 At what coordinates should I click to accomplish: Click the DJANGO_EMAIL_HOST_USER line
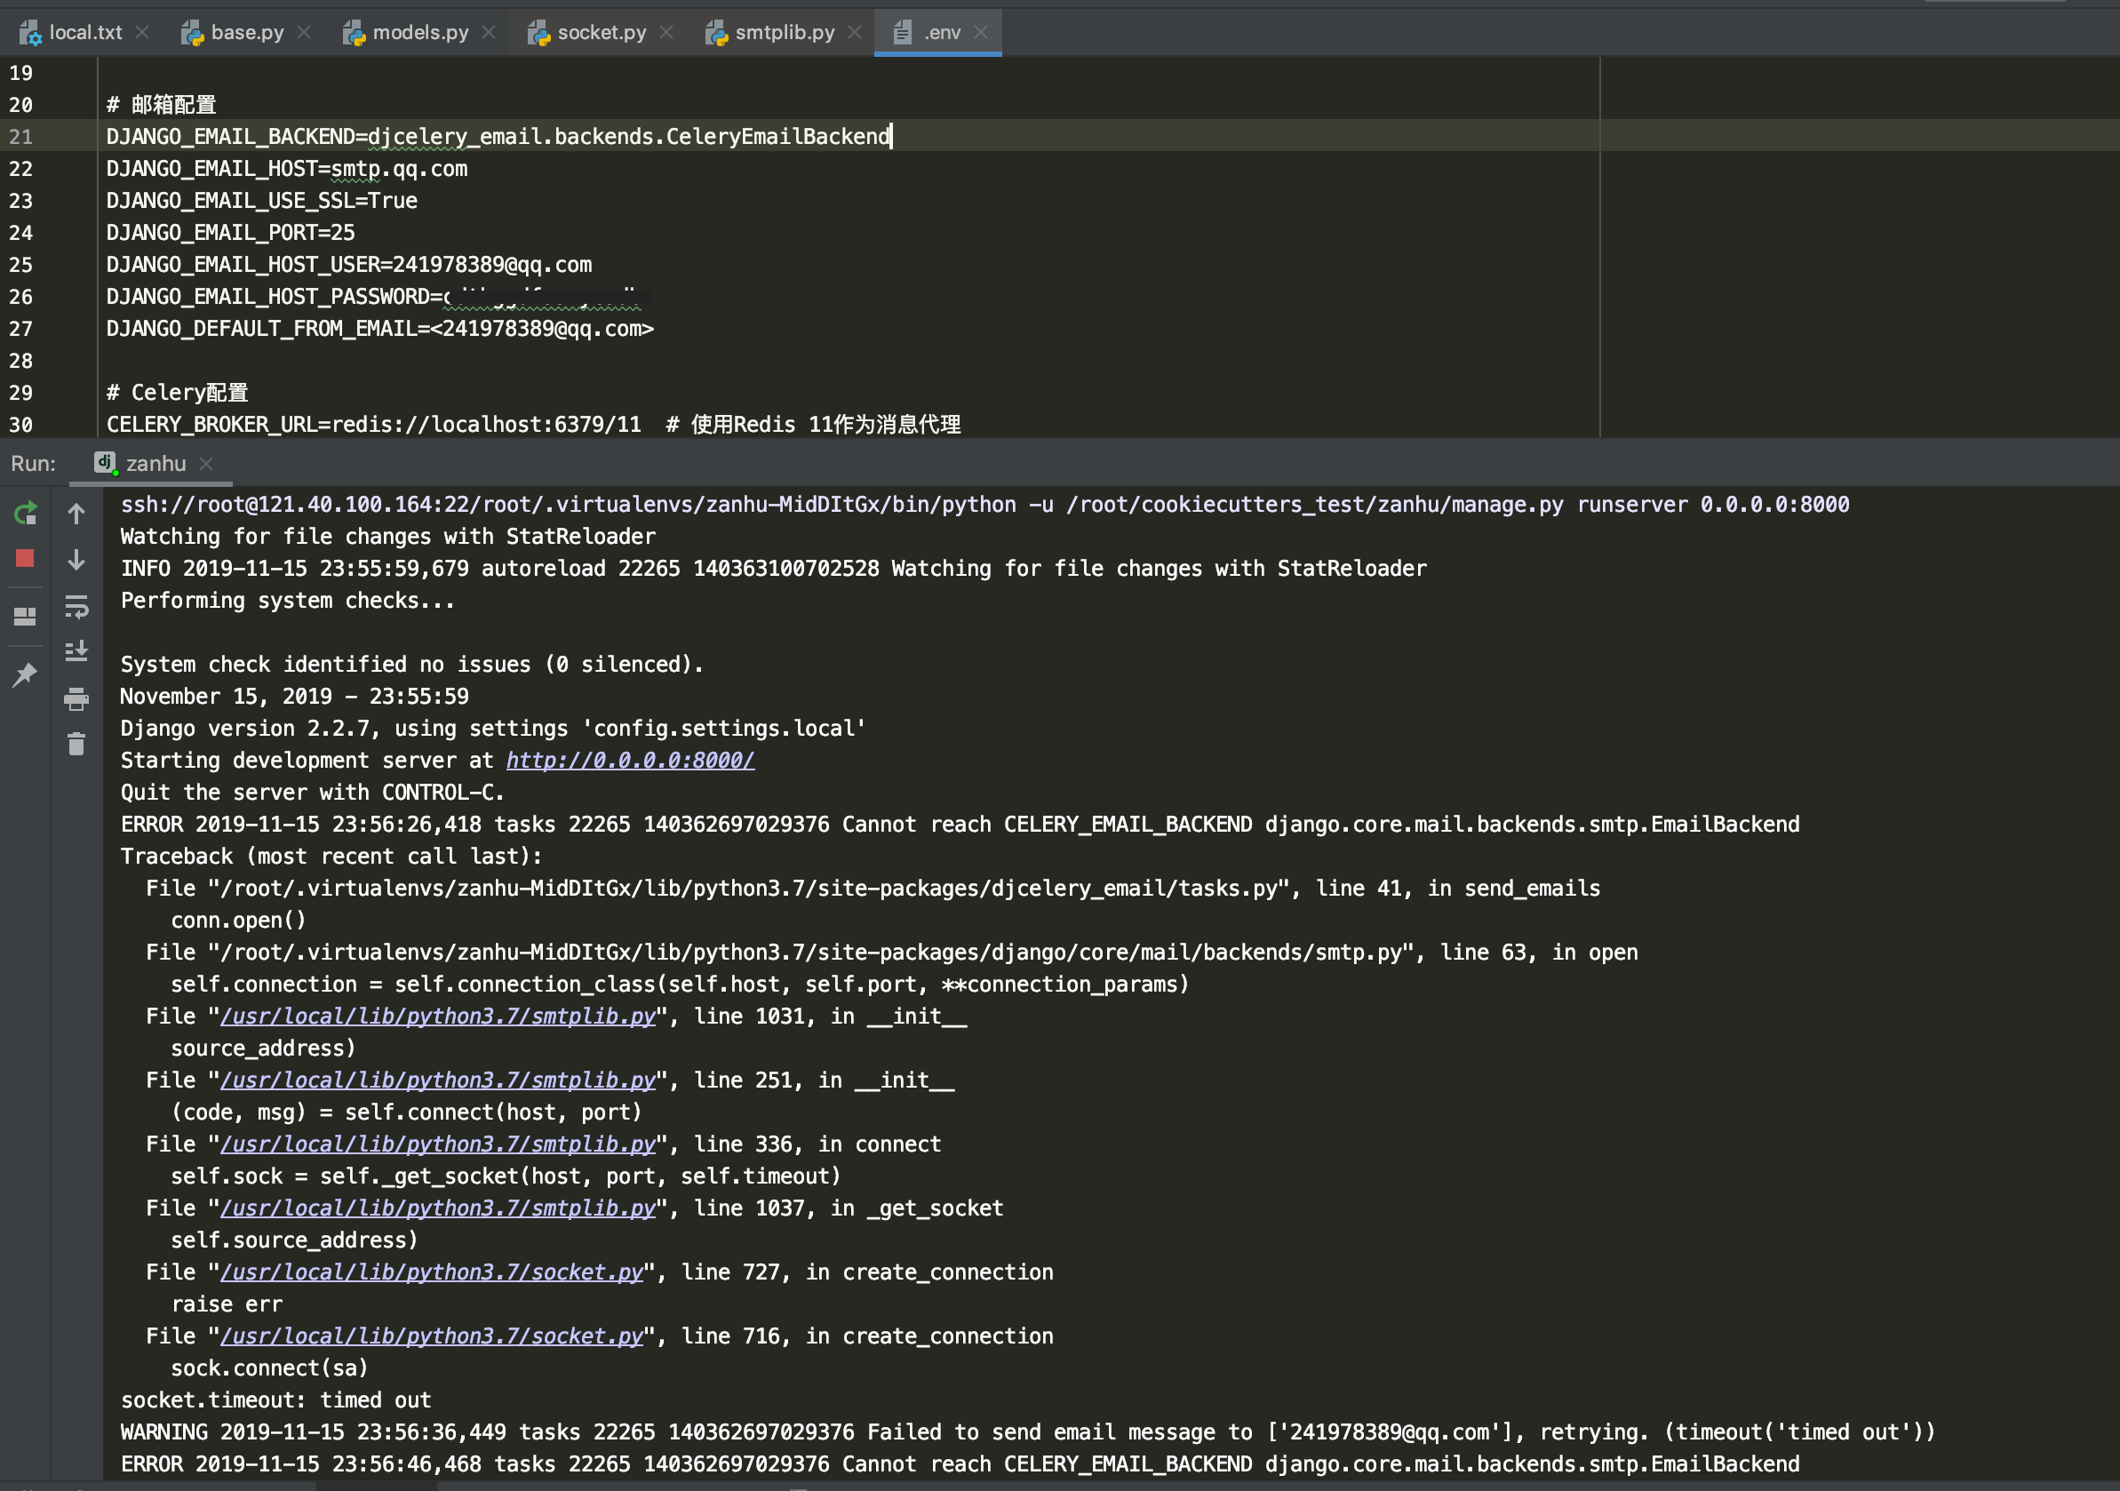[349, 265]
